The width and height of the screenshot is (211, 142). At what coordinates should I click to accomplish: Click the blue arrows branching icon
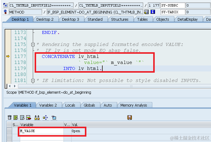click(45, 118)
